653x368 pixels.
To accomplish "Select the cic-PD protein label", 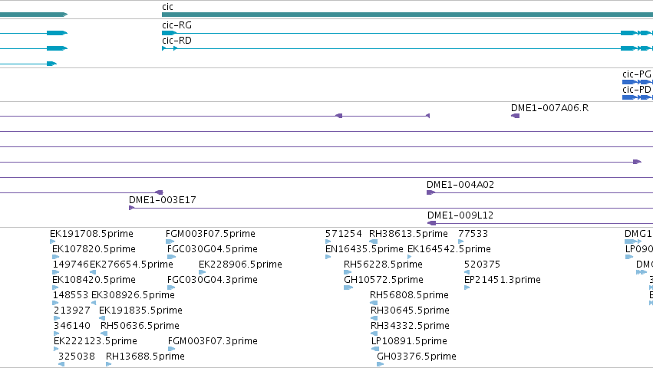I will pos(637,90).
